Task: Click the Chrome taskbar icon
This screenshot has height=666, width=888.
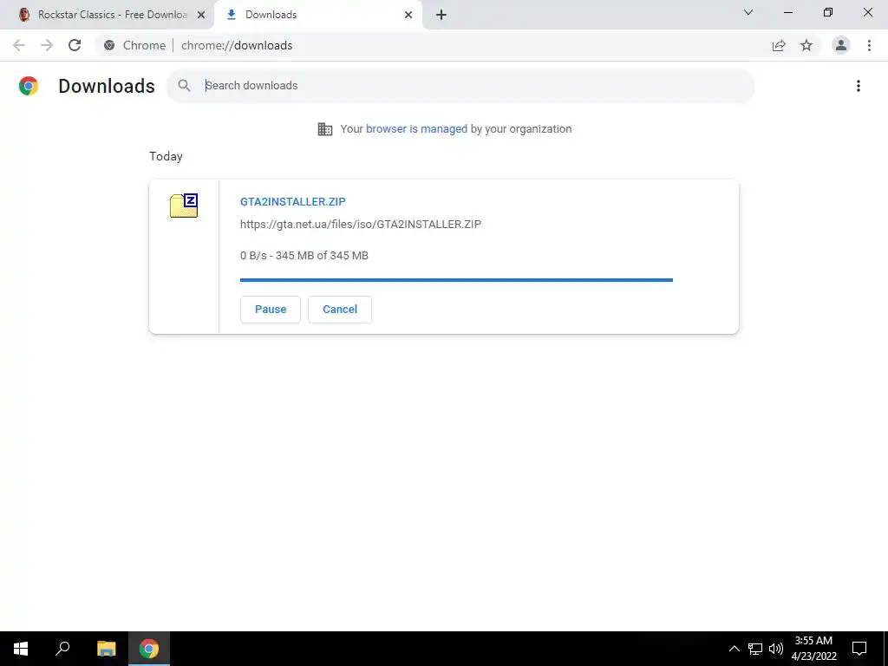Action: pyautogui.click(x=149, y=649)
